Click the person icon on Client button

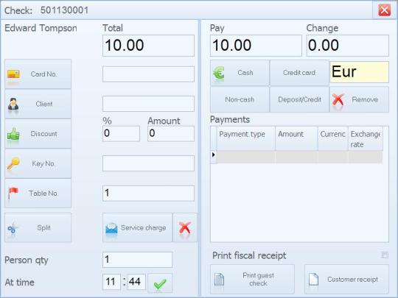click(13, 104)
